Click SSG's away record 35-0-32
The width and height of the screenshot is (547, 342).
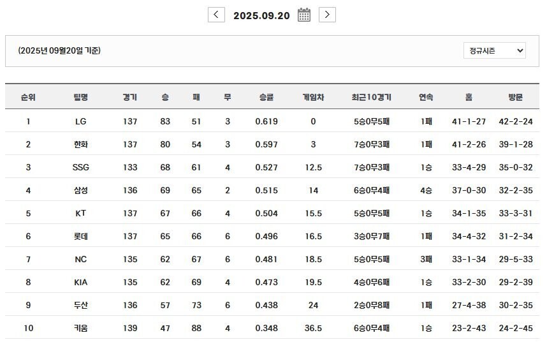click(x=516, y=168)
